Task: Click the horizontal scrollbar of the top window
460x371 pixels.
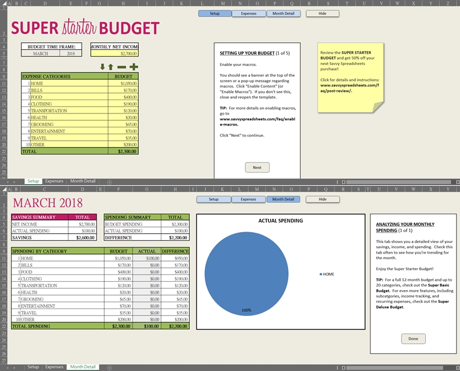Action: 398,182
